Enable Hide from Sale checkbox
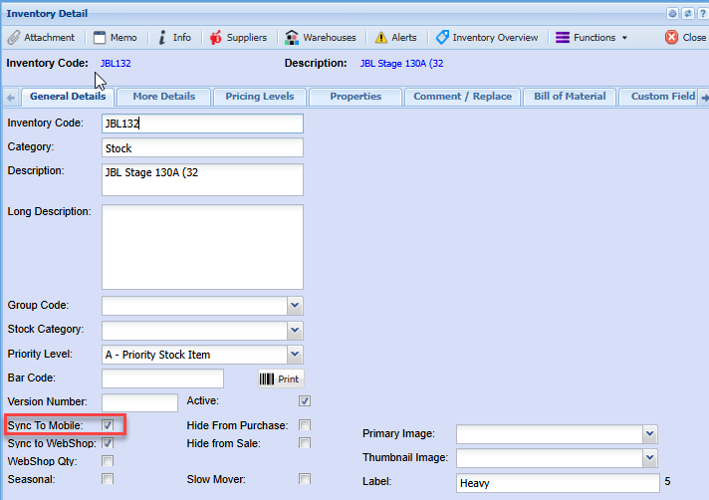This screenshot has width=709, height=500. point(305,443)
